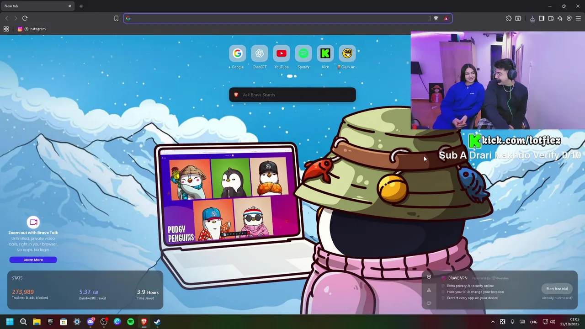Image resolution: width=585 pixels, height=329 pixels.
Task: Go to the second top sites page dot
Action: pos(295,76)
